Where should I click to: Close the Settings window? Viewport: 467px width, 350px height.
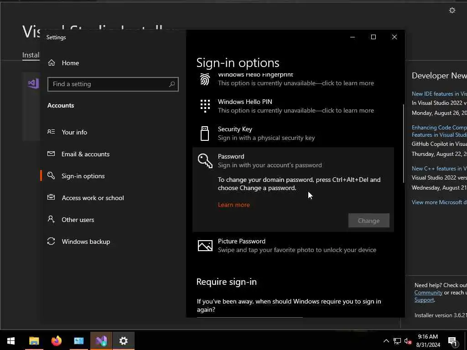click(x=394, y=37)
